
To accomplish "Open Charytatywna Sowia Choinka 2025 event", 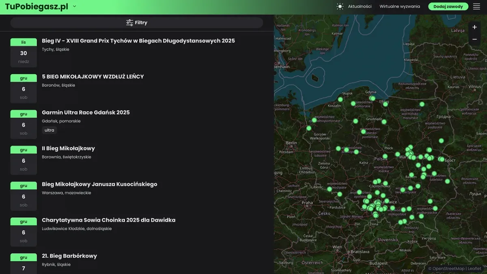I will click(x=108, y=220).
